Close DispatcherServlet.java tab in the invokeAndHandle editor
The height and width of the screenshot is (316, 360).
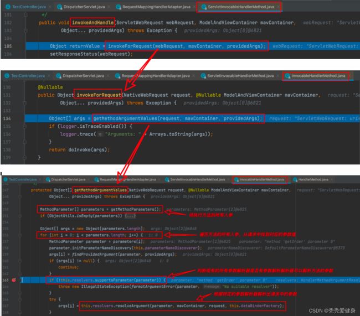(109, 7)
